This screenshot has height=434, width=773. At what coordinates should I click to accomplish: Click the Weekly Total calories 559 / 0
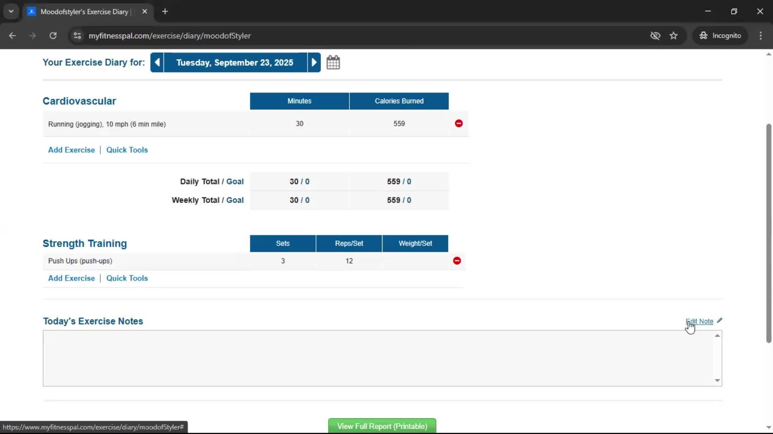click(399, 200)
